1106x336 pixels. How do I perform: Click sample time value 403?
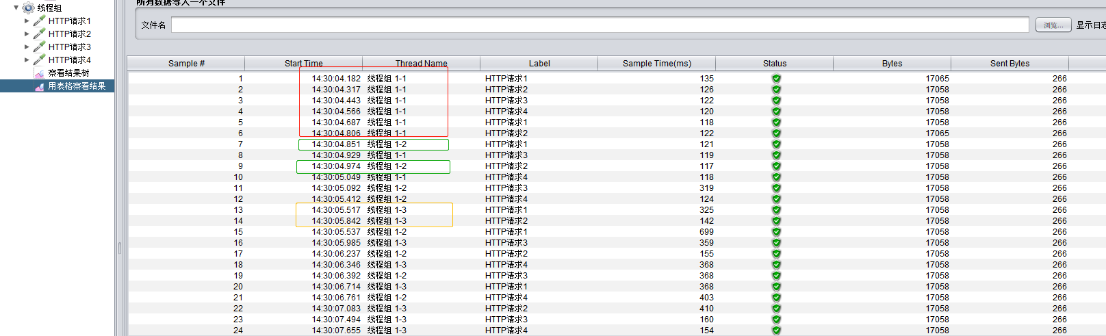706,298
